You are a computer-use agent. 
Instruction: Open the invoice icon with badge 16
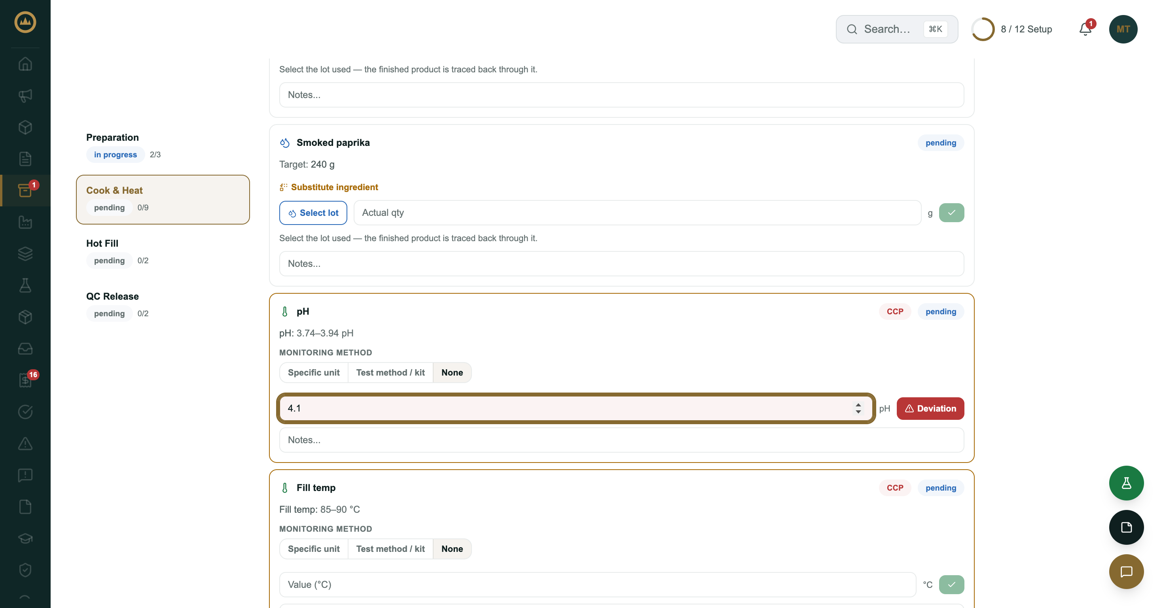pyautogui.click(x=25, y=380)
